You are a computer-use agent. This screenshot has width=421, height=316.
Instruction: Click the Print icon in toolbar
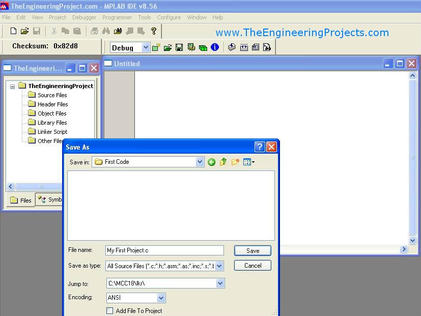[x=94, y=31]
